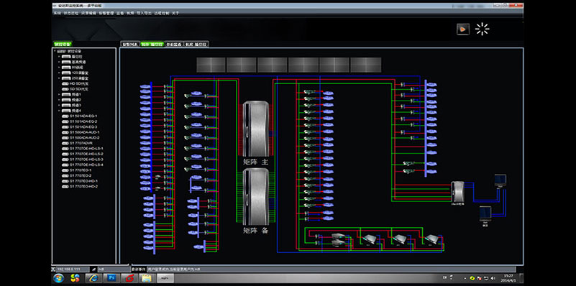Screen dimensions: 576x286
Task: Click the colorful pinwheel taskbar icon
Action: 75,278
